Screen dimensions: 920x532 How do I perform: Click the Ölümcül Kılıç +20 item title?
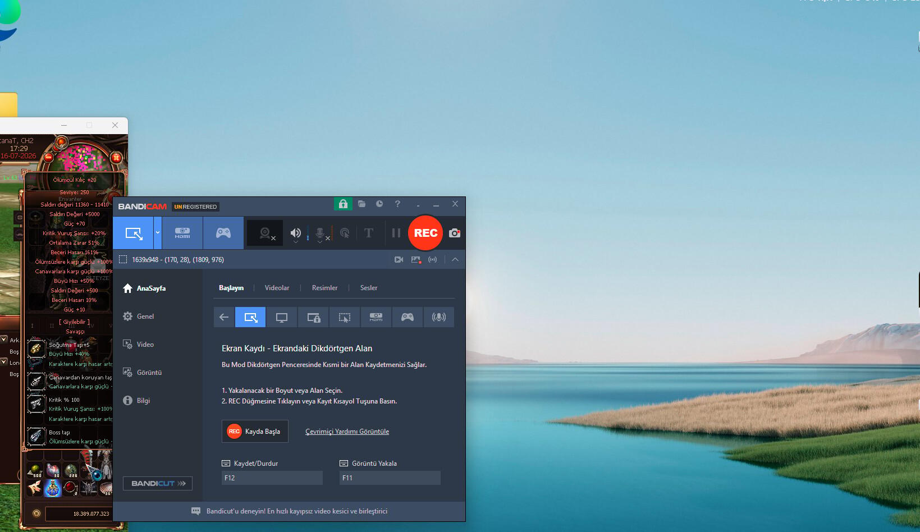click(x=75, y=180)
